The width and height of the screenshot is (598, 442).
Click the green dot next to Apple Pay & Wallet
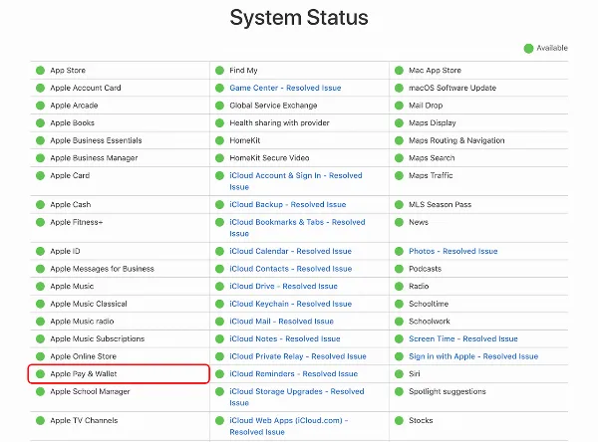41,374
